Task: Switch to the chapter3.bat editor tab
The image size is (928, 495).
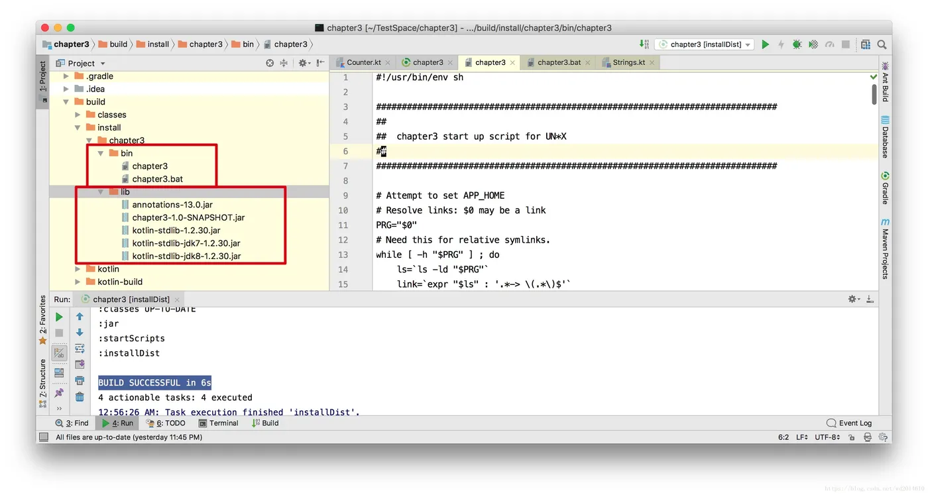Action: 559,62
